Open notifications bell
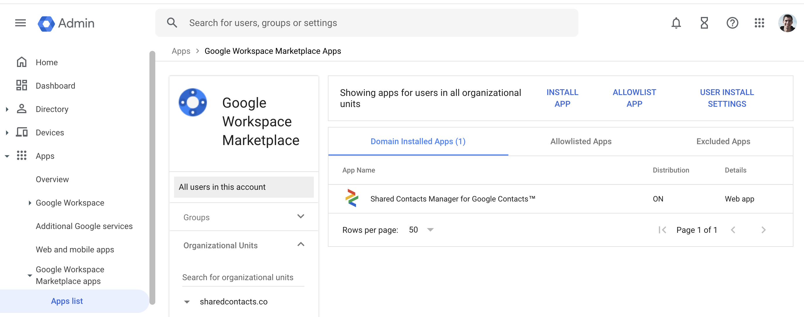This screenshot has height=317, width=804. [x=676, y=23]
